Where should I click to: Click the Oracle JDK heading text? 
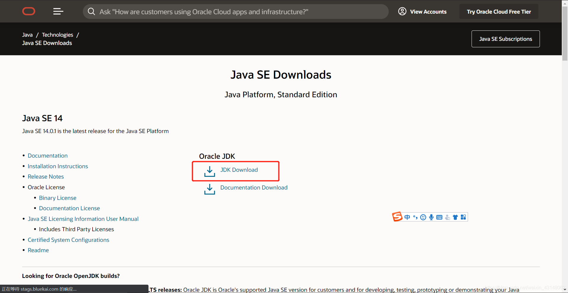tap(217, 156)
